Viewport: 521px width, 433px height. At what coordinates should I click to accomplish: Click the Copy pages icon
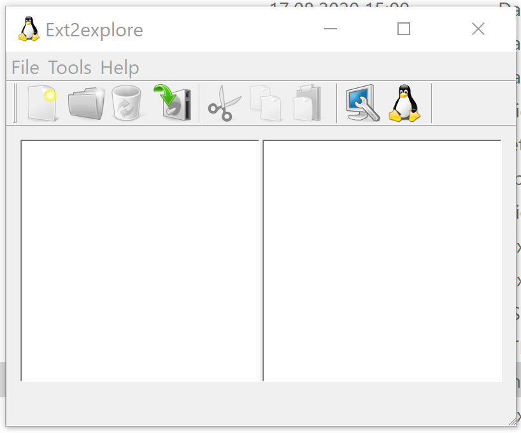tap(266, 103)
